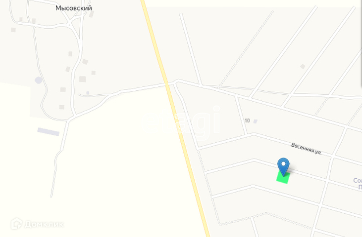Viewport: 362px width, 237px height.
Task: Select the round blue pond
Action: (39, 80)
